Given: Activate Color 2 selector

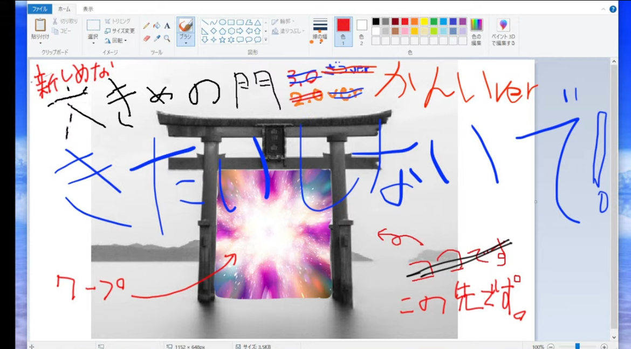Looking at the screenshot, I should [361, 31].
